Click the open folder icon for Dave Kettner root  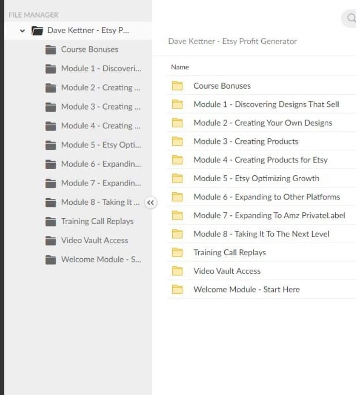[37, 31]
